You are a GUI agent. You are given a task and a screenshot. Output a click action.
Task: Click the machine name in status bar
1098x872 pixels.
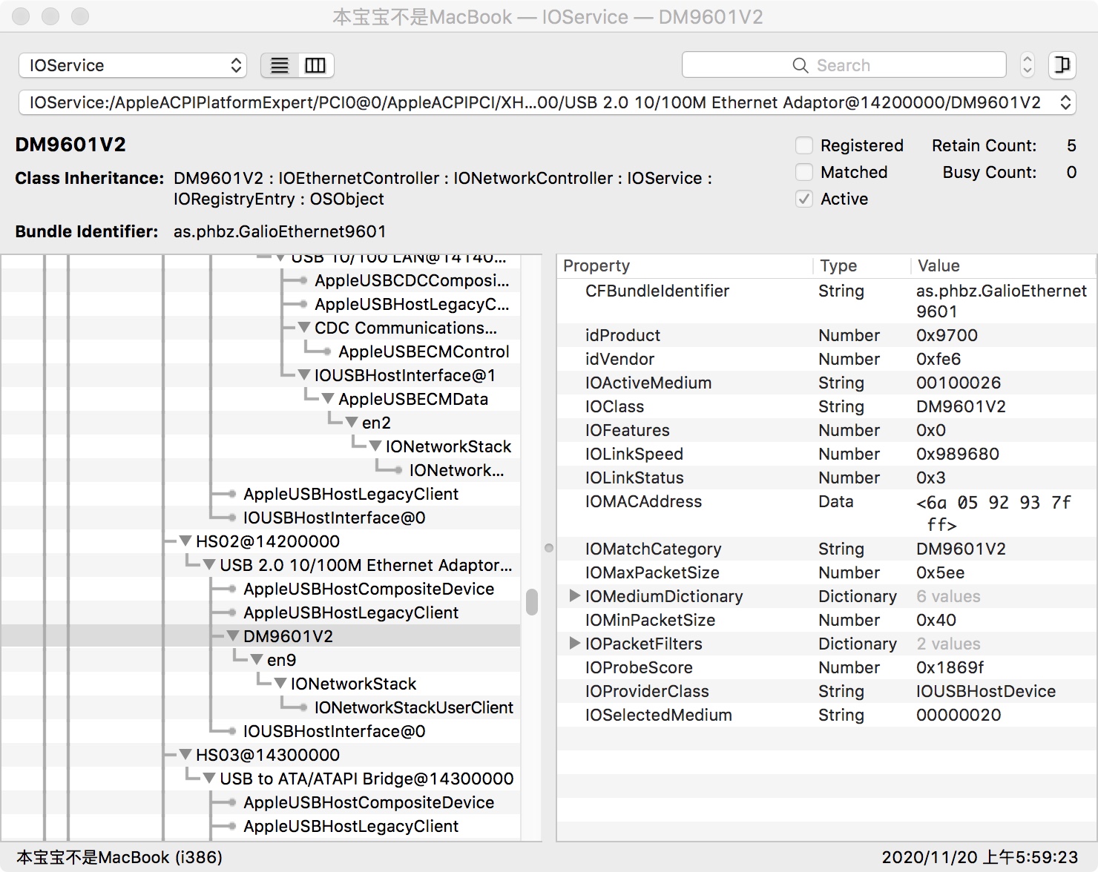click(x=119, y=857)
